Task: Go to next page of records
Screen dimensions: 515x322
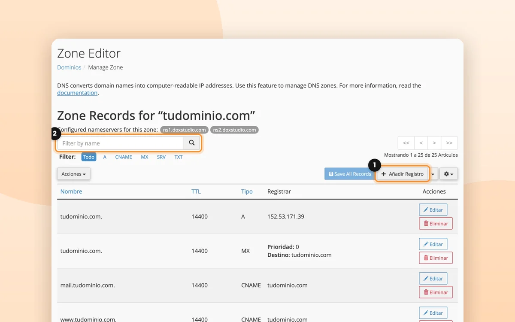Action: point(434,143)
